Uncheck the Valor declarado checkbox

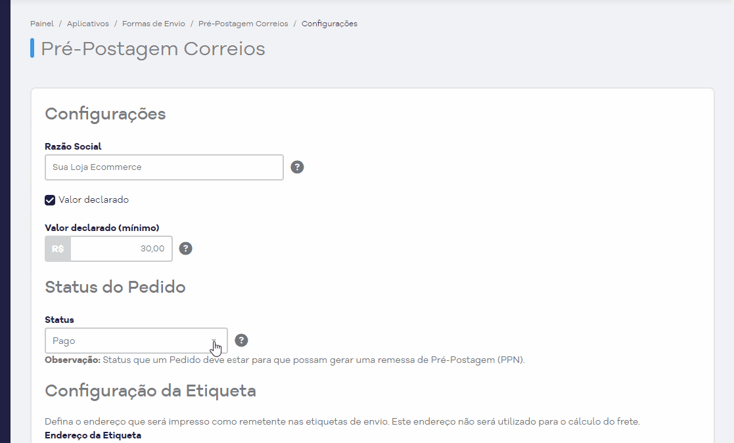click(50, 200)
